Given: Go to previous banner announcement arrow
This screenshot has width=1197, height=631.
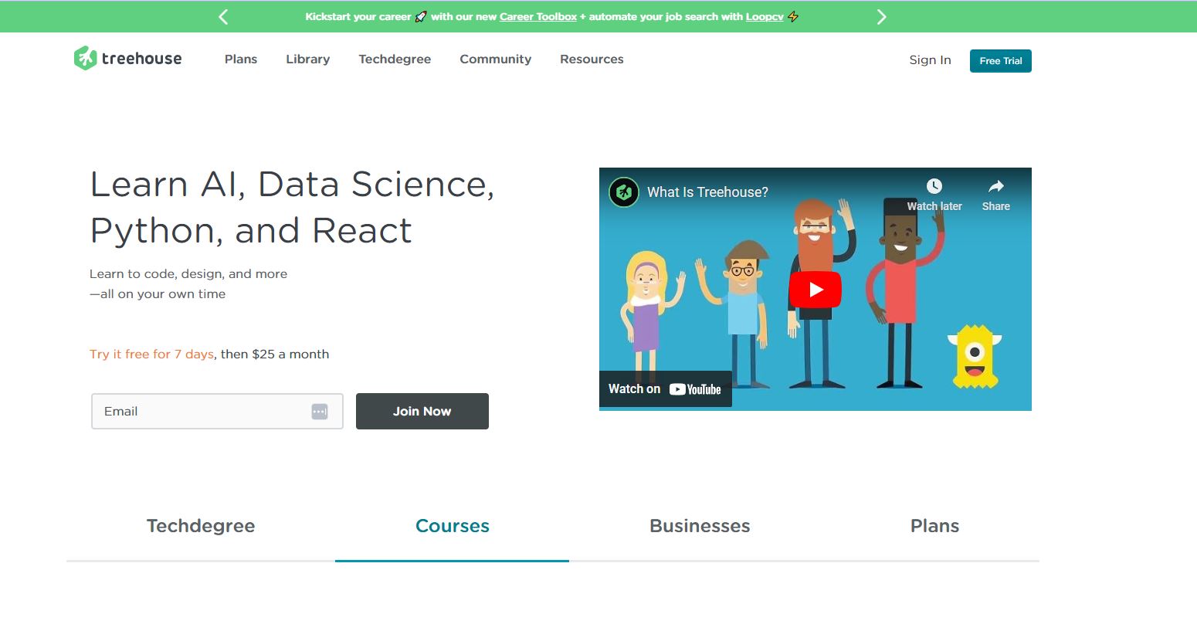Looking at the screenshot, I should point(223,17).
